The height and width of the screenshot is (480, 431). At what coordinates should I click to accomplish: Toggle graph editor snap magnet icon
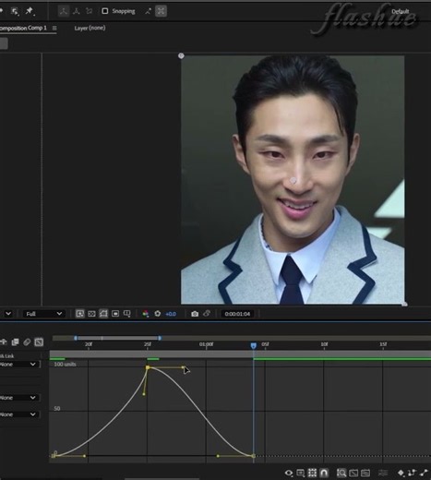pyautogui.click(x=324, y=473)
